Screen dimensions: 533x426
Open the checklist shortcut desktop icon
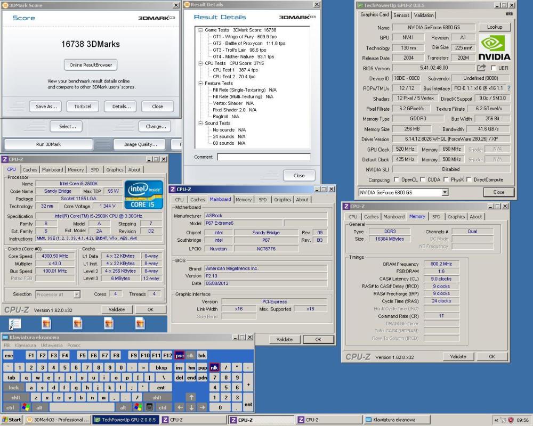coord(14,324)
